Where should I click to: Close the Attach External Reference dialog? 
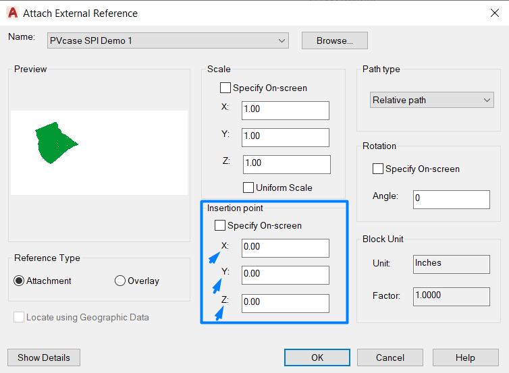click(494, 13)
